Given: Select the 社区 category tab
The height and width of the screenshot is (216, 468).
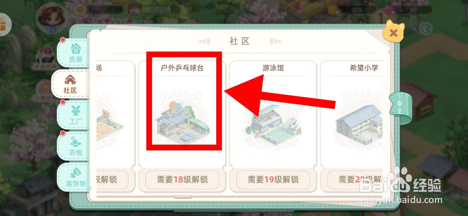Looking at the screenshot, I should click(x=70, y=84).
